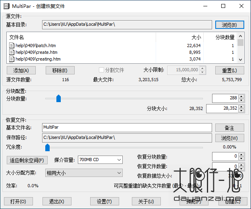This screenshot has width=251, height=209.
Task: Click the 基本目录 path field
Action: (127, 25)
